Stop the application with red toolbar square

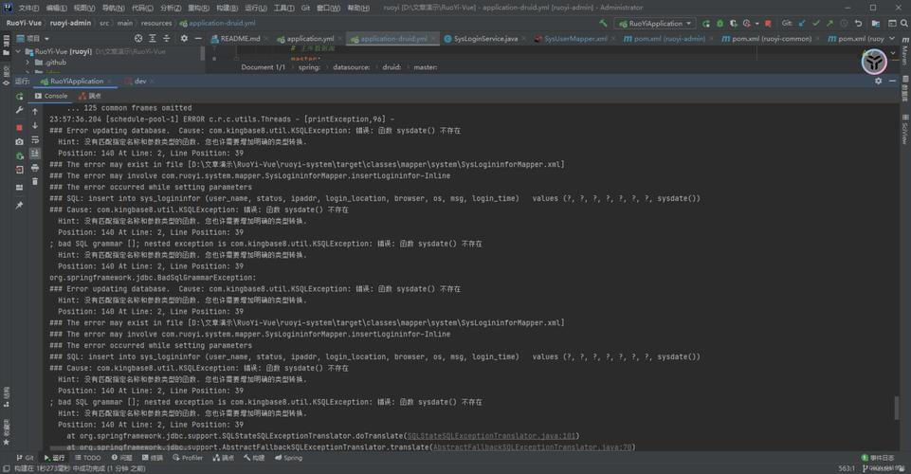click(x=768, y=24)
